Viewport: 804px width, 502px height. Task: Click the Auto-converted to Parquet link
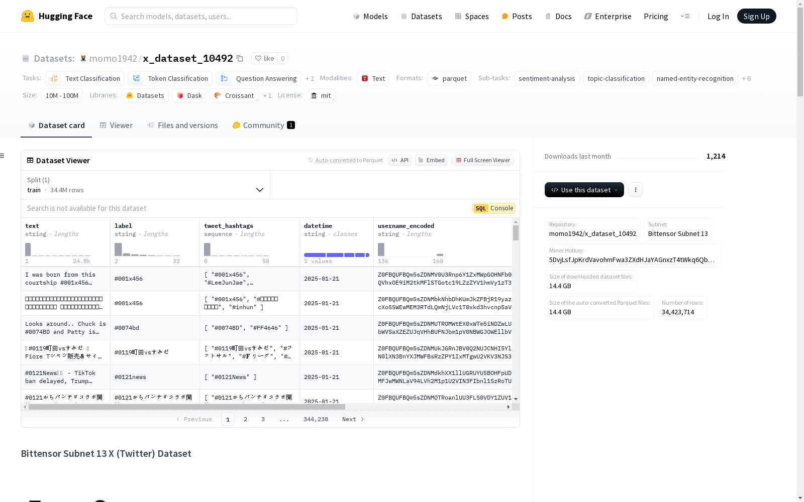[x=349, y=160]
